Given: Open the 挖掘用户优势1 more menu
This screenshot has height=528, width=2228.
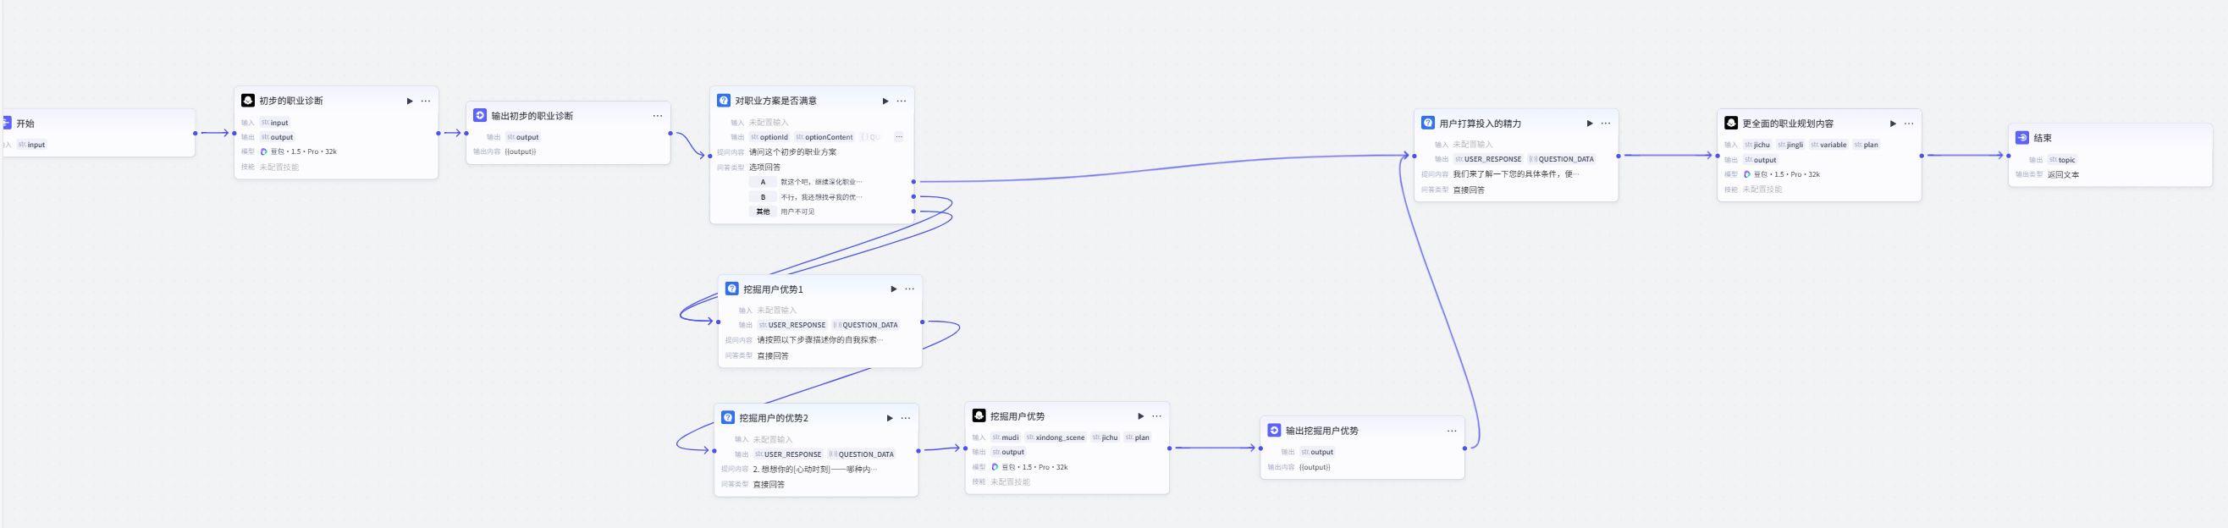Looking at the screenshot, I should click(x=909, y=289).
